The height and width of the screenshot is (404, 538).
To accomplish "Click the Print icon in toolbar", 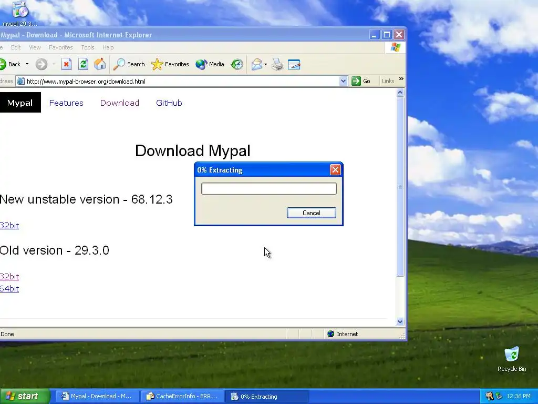I will pyautogui.click(x=277, y=64).
